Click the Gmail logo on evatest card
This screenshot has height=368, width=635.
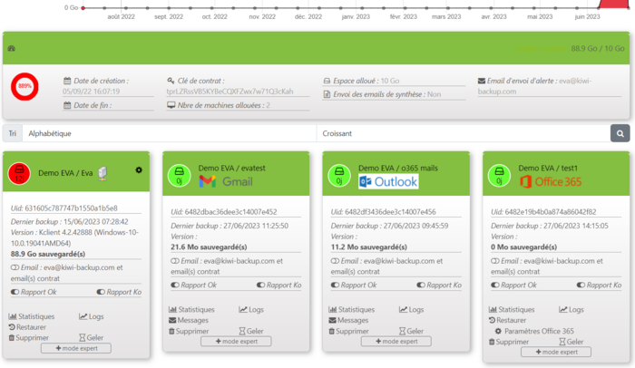[x=225, y=181]
